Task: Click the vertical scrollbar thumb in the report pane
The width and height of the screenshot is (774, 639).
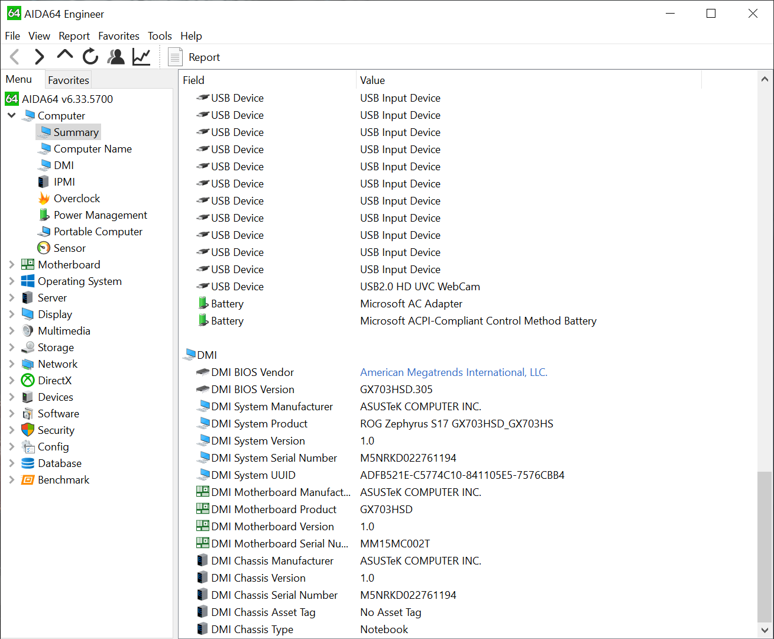Action: click(765, 547)
